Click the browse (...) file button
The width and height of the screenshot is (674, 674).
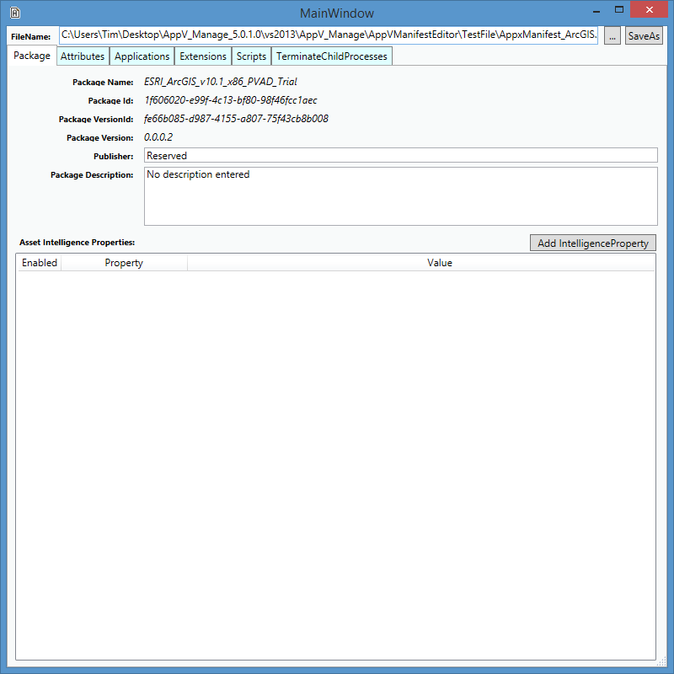coord(612,35)
